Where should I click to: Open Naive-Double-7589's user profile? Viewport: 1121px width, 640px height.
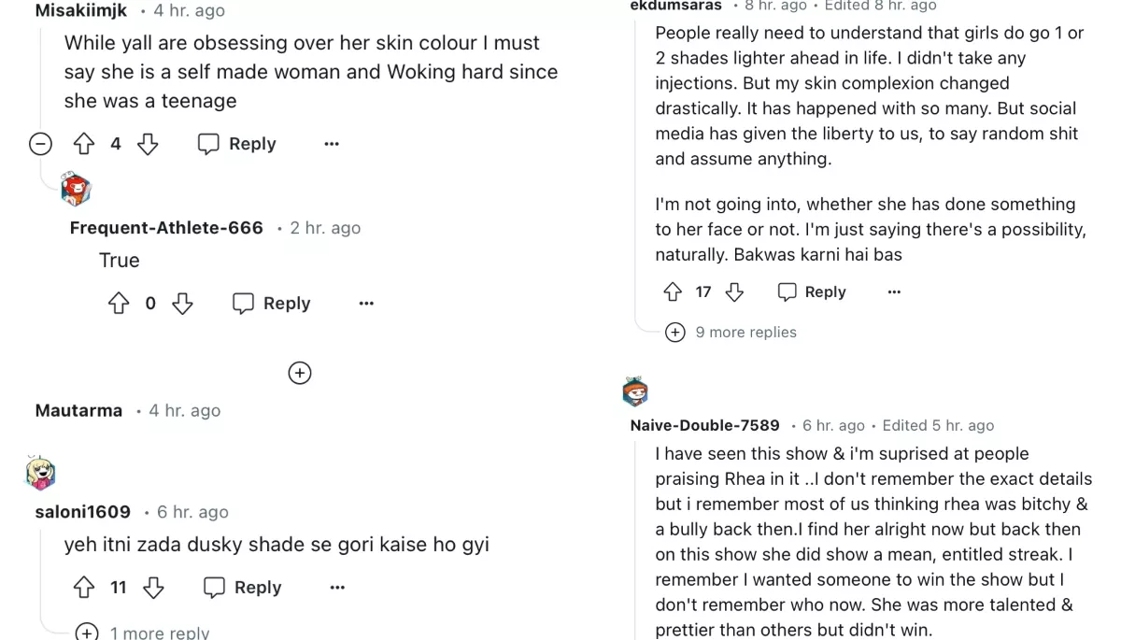tap(704, 425)
